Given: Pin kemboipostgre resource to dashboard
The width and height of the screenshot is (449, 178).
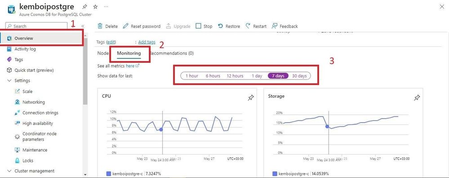Looking at the screenshot, I should [84, 7].
